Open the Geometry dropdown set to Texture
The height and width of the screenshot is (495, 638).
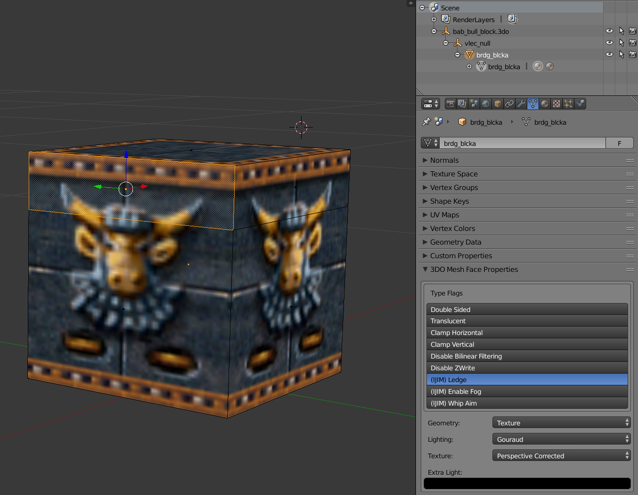561,423
